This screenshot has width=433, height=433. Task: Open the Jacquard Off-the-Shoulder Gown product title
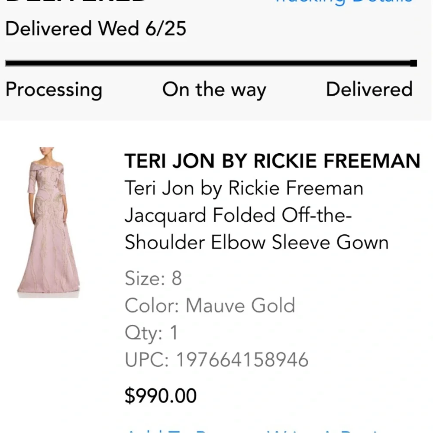pos(255,215)
